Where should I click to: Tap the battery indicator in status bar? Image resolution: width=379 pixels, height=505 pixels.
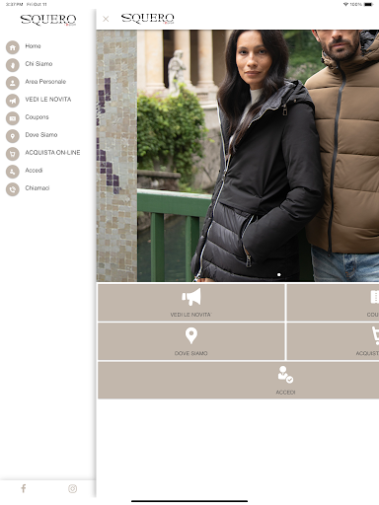click(x=368, y=4)
